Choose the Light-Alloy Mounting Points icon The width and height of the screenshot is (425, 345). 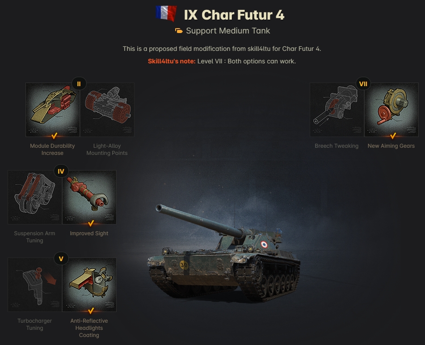pos(107,110)
